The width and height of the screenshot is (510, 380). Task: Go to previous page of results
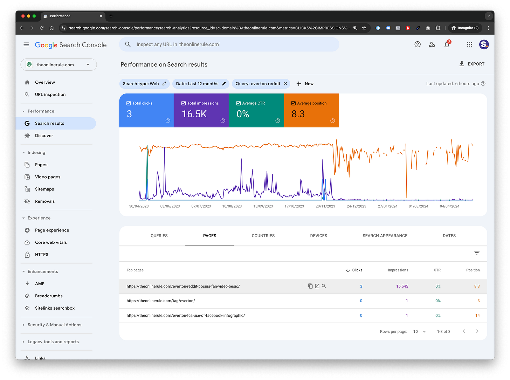tap(464, 331)
